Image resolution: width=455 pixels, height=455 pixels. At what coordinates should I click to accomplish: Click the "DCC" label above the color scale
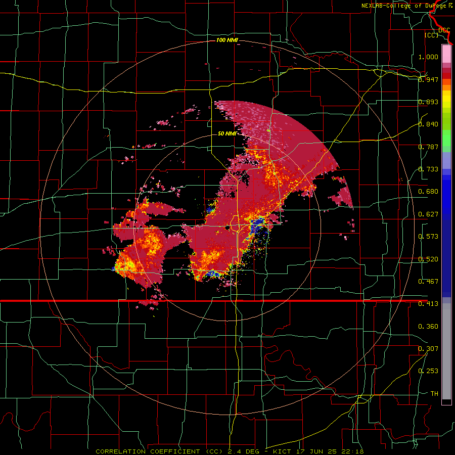444,30
